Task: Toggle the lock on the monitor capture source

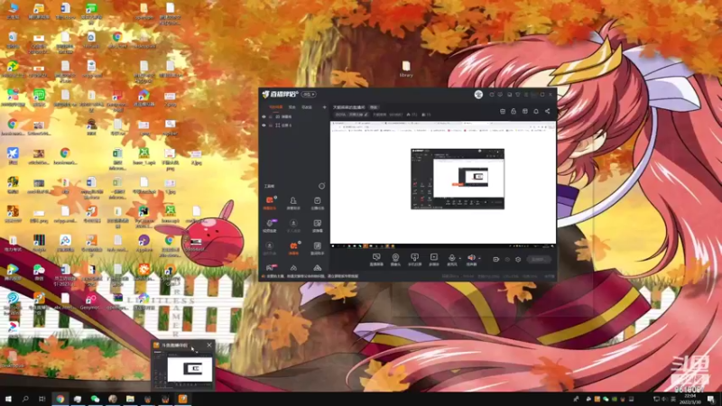Action: click(271, 117)
